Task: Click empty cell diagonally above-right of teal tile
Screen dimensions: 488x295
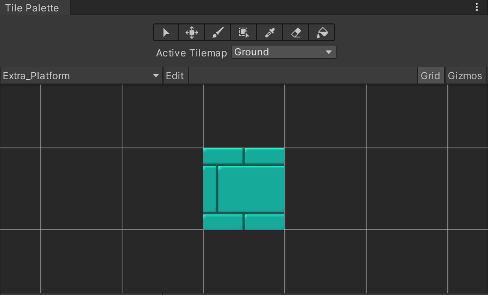Action: click(325, 117)
